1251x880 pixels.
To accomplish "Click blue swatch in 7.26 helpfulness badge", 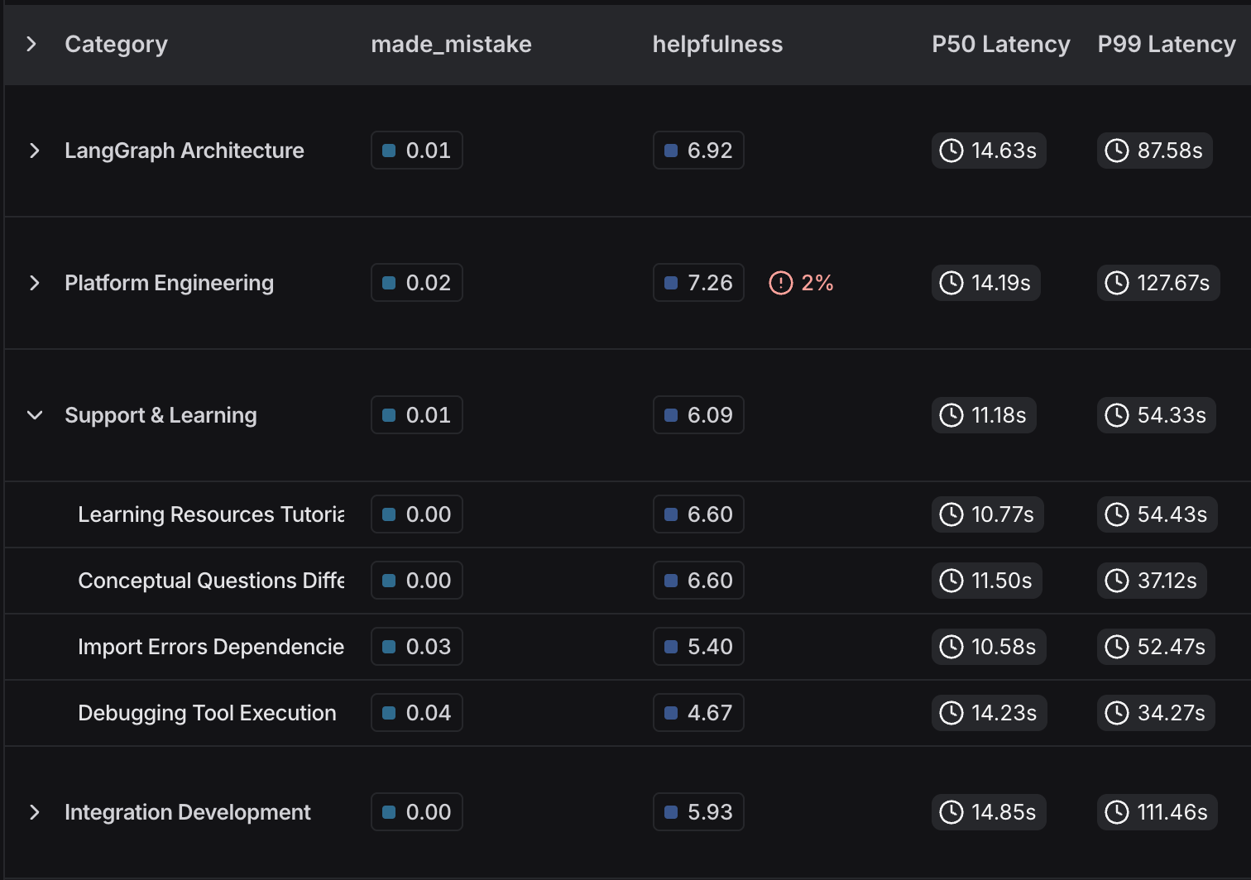I will click(x=671, y=283).
